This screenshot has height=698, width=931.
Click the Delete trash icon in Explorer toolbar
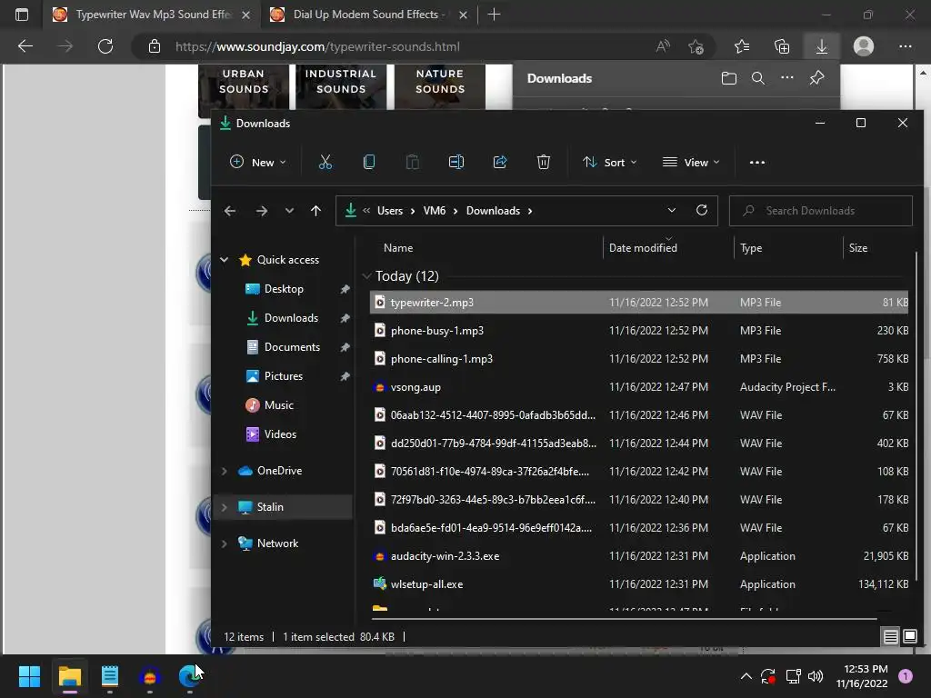544,162
